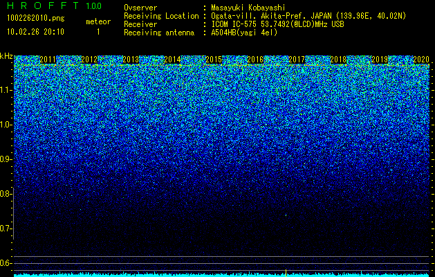Click the Receiver field label

pos(140,24)
